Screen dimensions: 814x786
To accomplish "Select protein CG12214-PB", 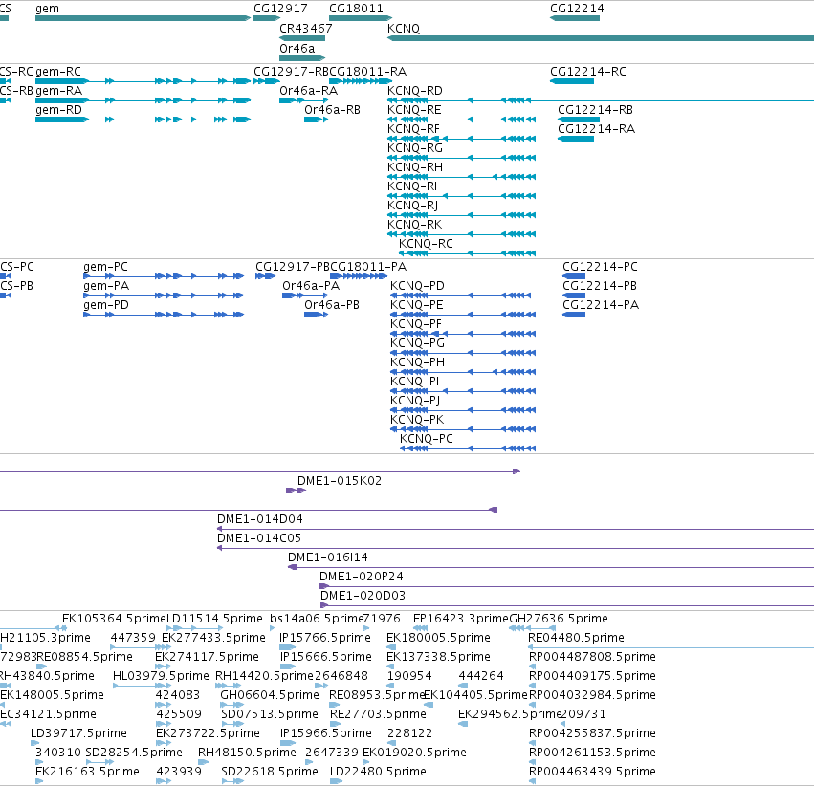I will (574, 295).
